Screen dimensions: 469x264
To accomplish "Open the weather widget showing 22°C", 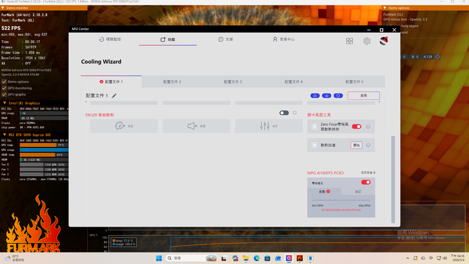I will click(x=15, y=258).
